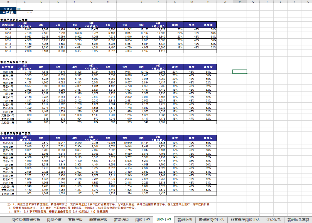The height and width of the screenshot is (223, 312).
Task: Switch to the 非管理层级 sheet tab
Action: 98,220
